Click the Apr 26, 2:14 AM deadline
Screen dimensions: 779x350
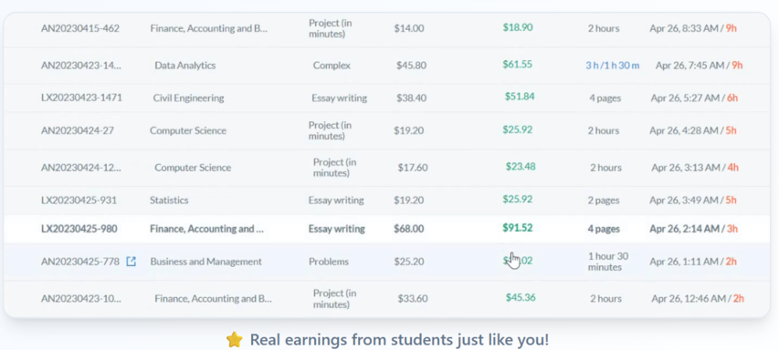(x=684, y=229)
